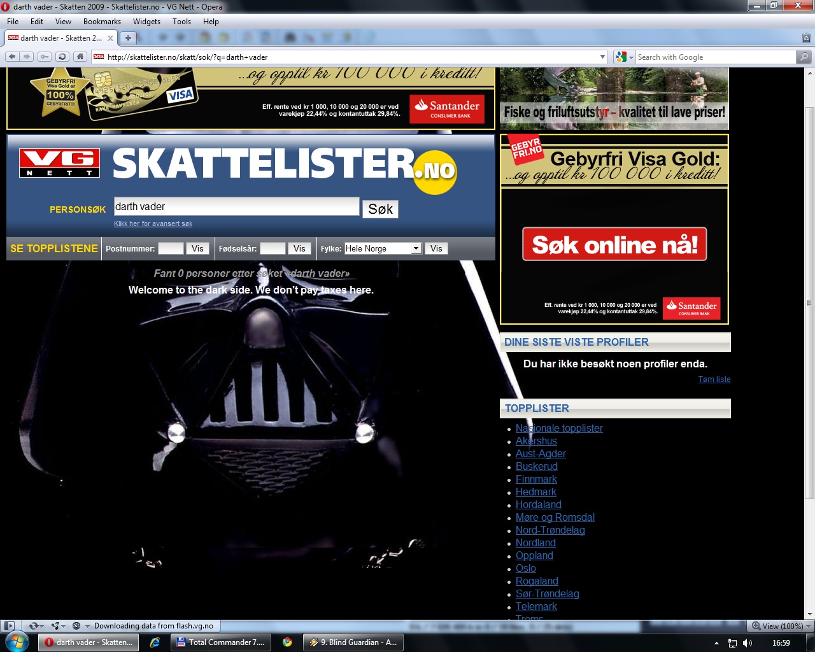The height and width of the screenshot is (652, 815).
Task: Click the 'Søk online nå!' ad button
Action: click(x=614, y=244)
